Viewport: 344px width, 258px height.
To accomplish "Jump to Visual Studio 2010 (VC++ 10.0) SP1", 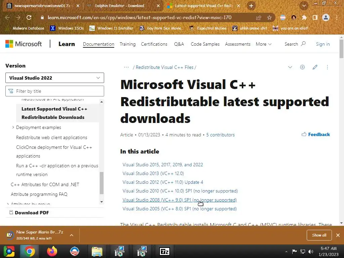I will click(180, 191).
